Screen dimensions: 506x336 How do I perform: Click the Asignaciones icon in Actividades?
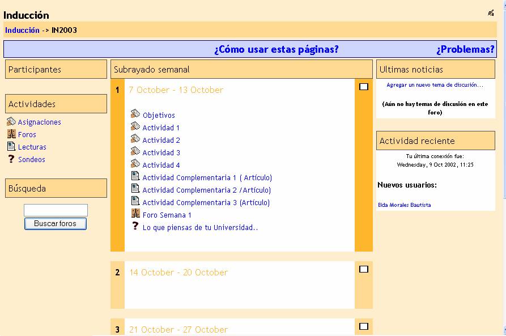pos(11,122)
